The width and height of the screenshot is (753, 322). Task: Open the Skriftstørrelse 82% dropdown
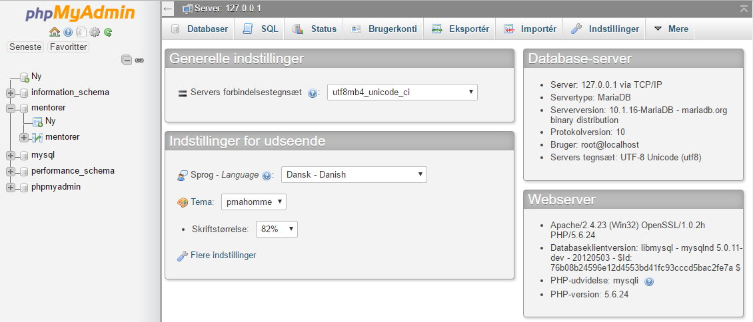pyautogui.click(x=277, y=229)
